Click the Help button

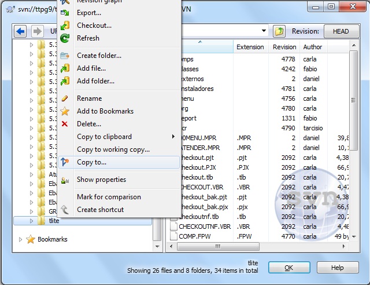pyautogui.click(x=338, y=268)
